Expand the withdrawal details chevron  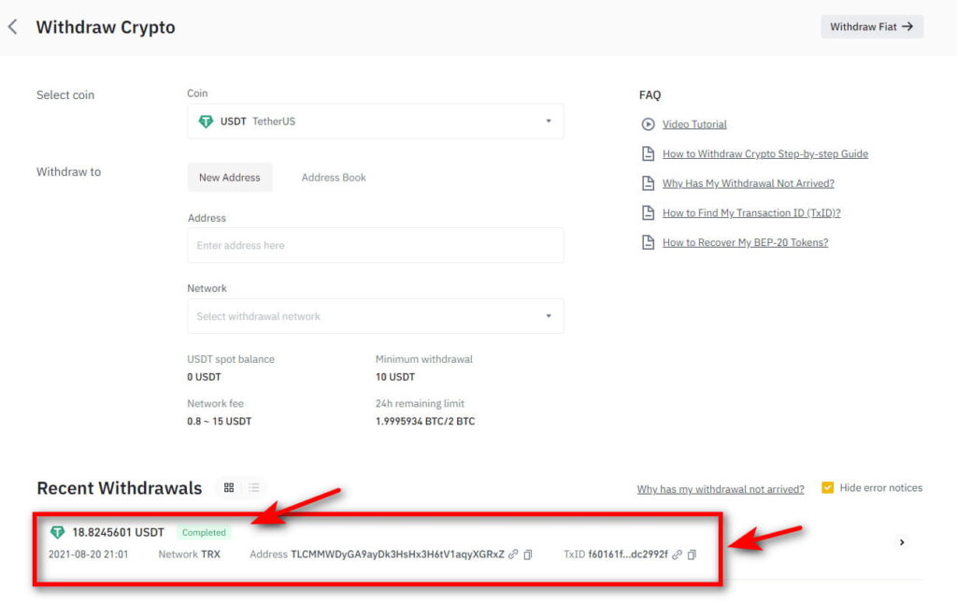pyautogui.click(x=902, y=542)
